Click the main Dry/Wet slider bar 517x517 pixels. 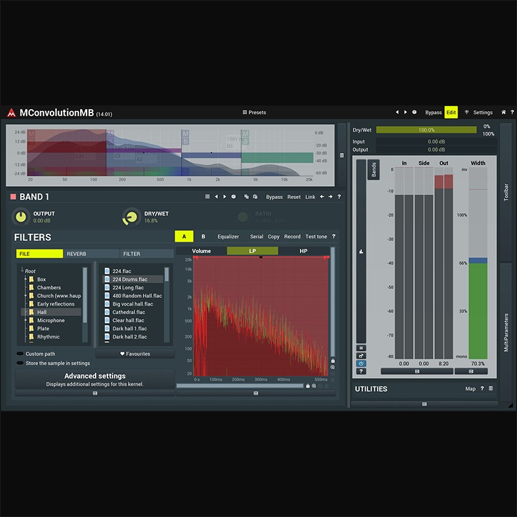coord(426,130)
